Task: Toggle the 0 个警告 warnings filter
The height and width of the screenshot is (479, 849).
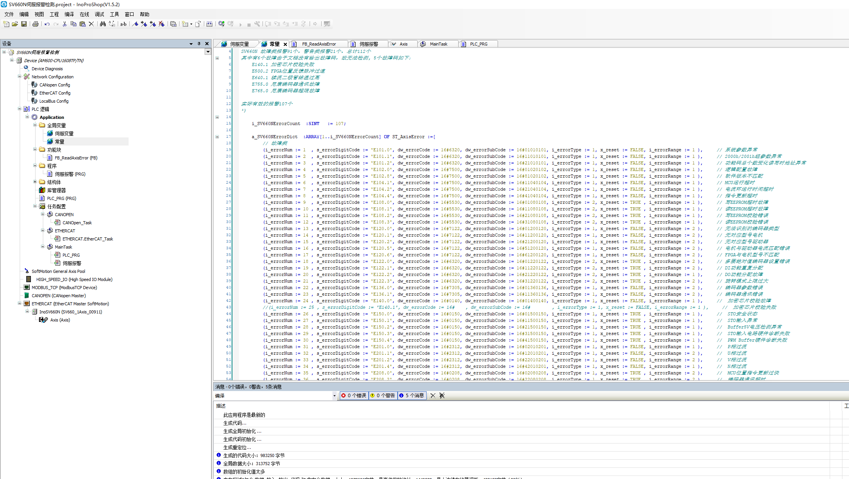Action: click(383, 396)
